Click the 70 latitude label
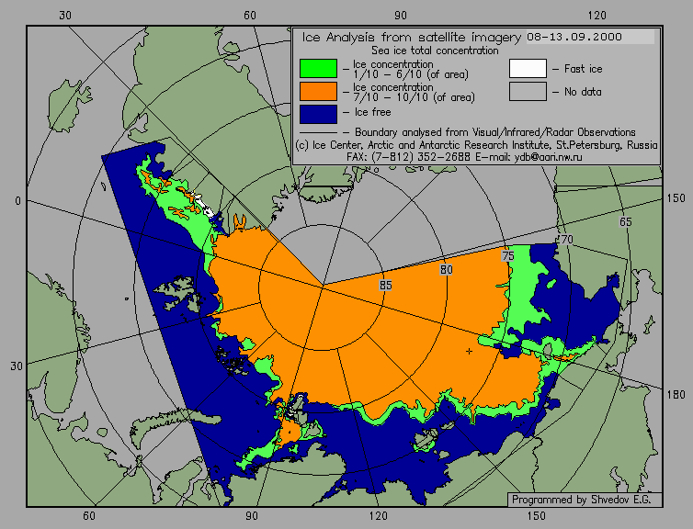The width and height of the screenshot is (693, 529). (x=565, y=240)
